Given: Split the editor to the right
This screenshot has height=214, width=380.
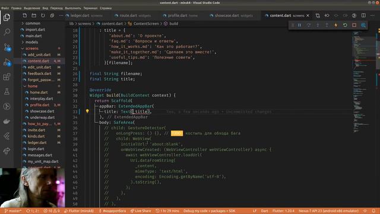Looking at the screenshot, I should (363, 15).
